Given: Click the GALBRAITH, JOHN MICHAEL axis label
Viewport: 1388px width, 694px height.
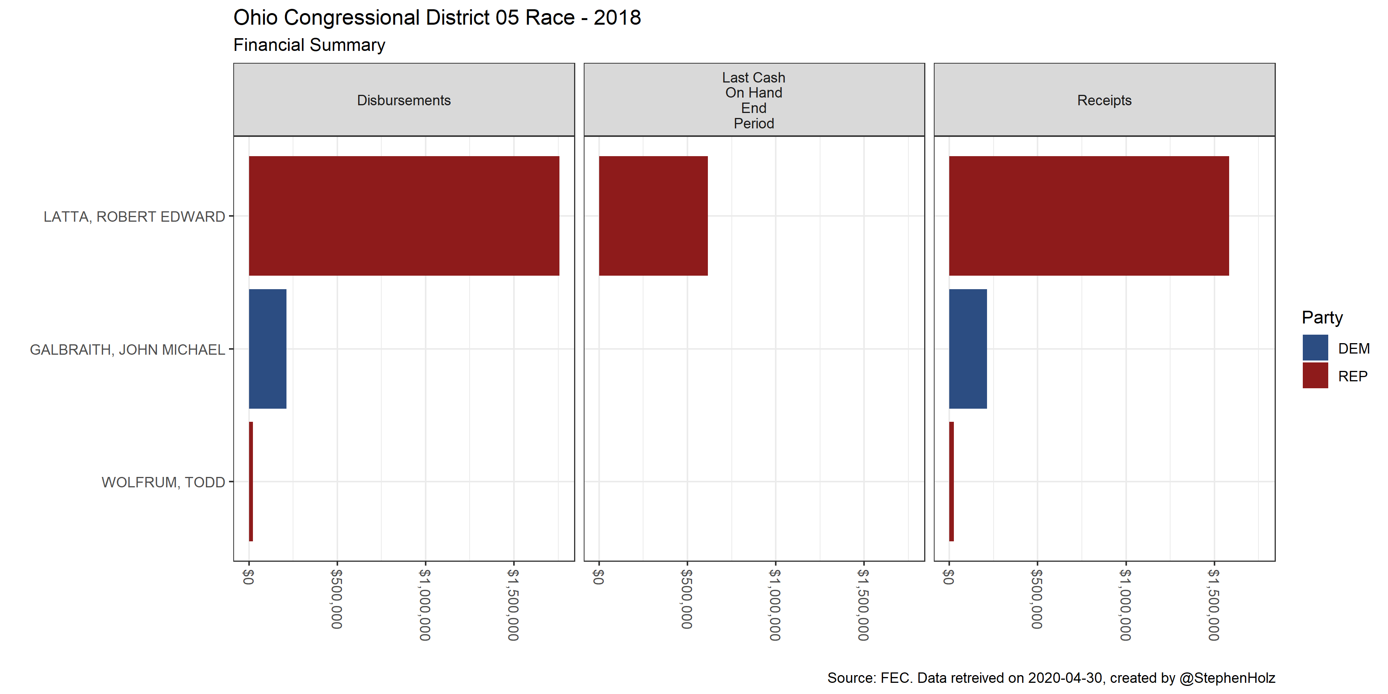Looking at the screenshot, I should 127,350.
